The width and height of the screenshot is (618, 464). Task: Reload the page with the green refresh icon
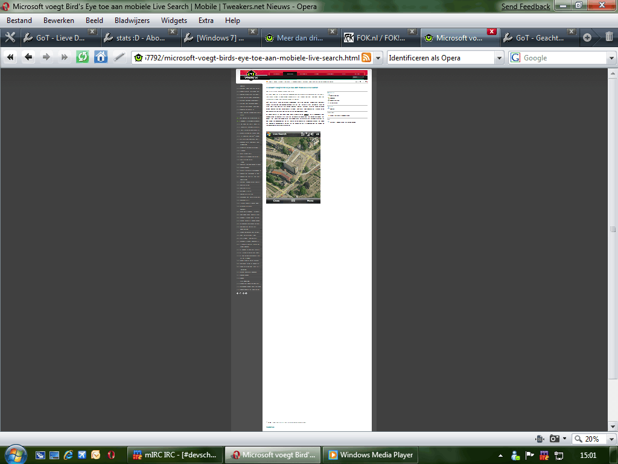tap(82, 57)
